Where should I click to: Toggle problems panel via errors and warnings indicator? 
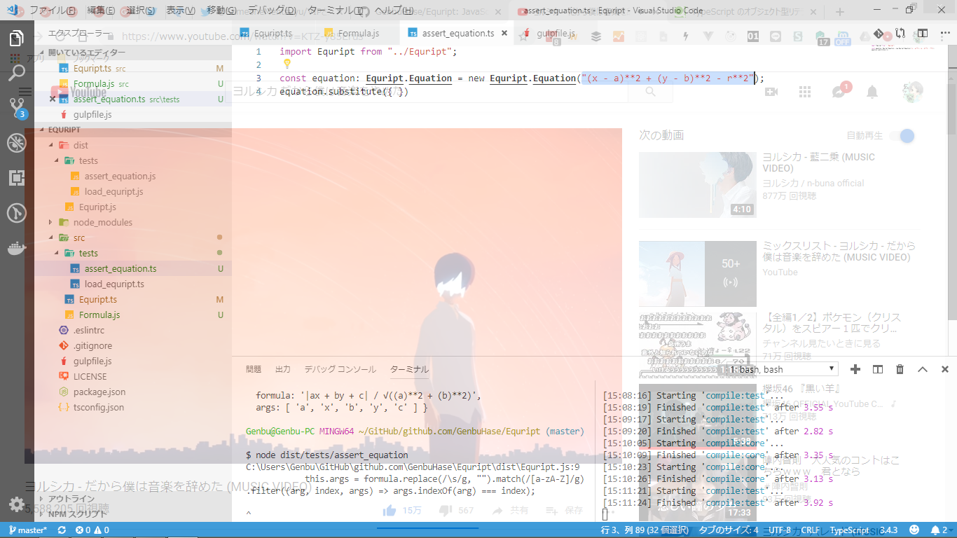pos(92,530)
